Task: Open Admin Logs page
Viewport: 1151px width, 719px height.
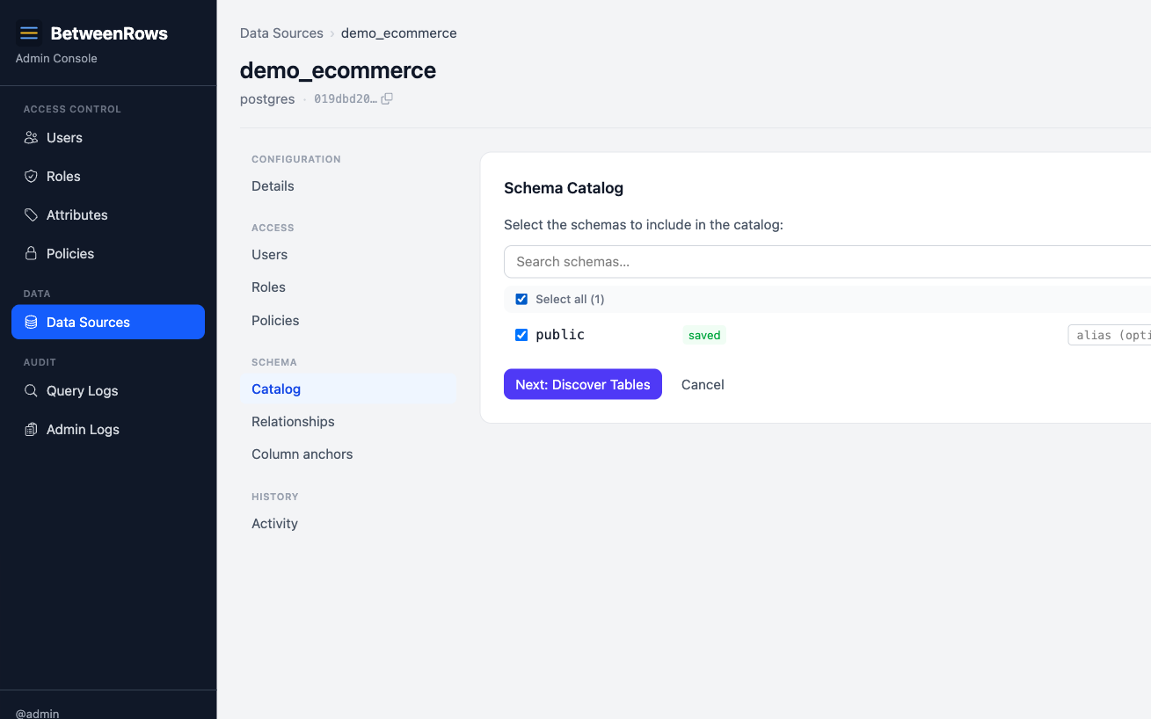Action: (108, 430)
